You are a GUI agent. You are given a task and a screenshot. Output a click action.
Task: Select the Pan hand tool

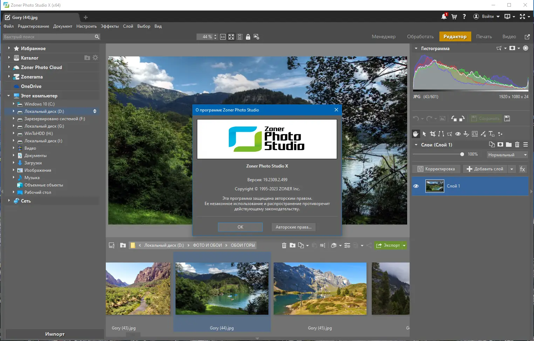point(416,134)
